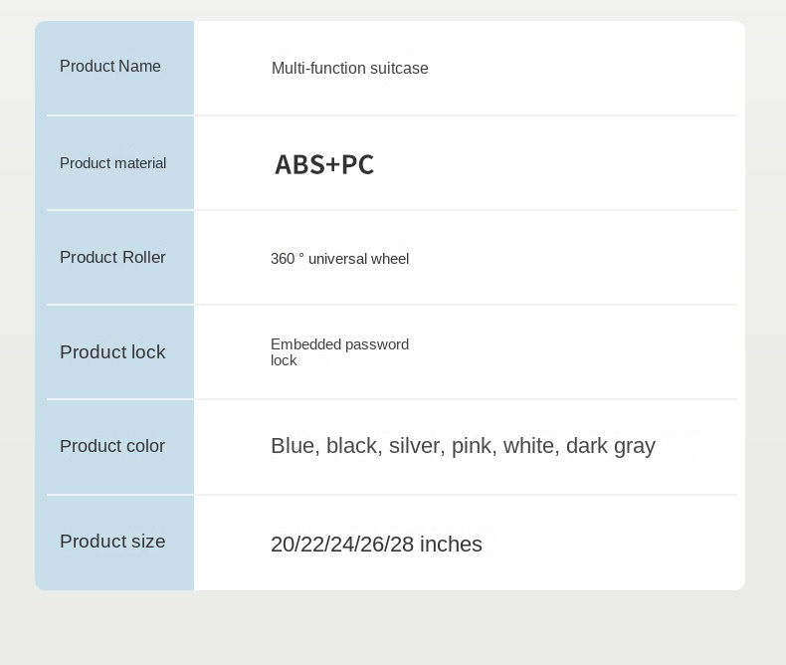The height and width of the screenshot is (665, 786).
Task: Click the Product lock label
Action: point(112,352)
